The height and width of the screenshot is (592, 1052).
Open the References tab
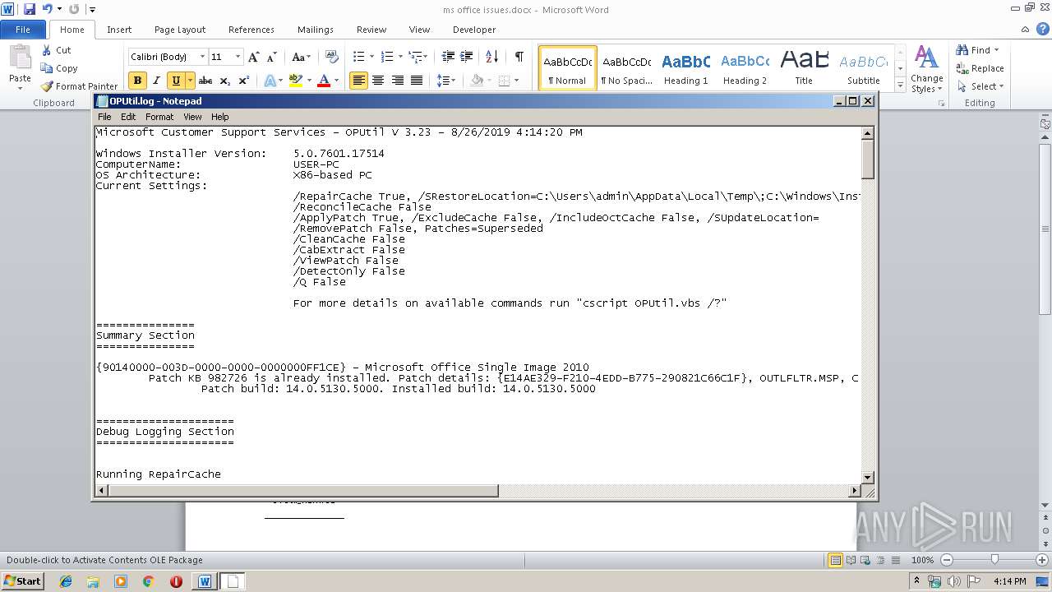[251, 30]
